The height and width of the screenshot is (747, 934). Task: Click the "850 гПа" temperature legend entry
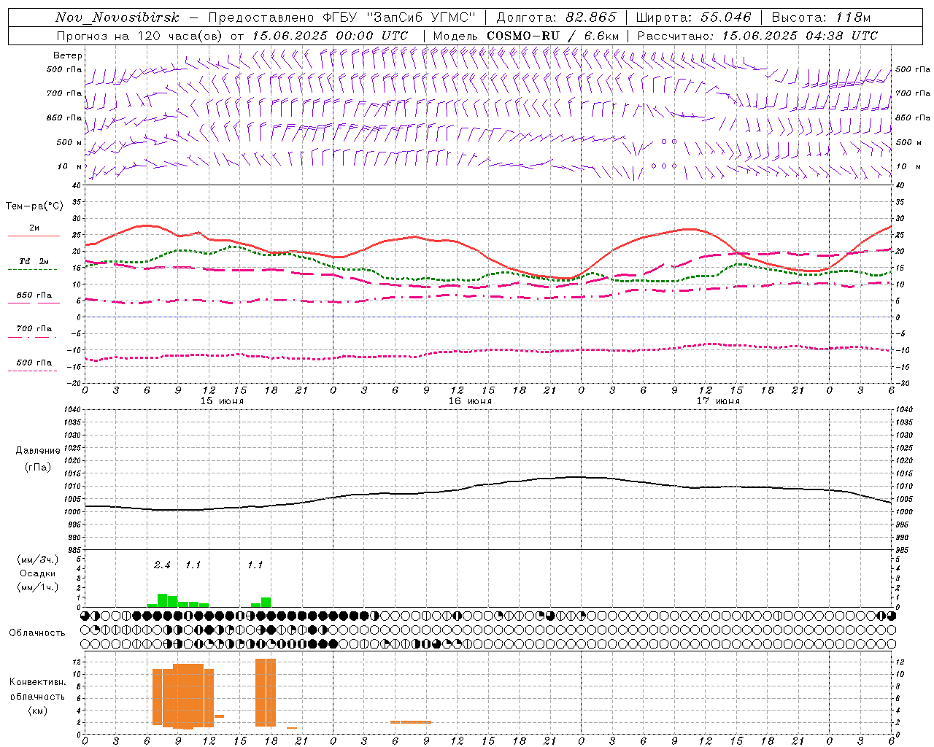34,295
